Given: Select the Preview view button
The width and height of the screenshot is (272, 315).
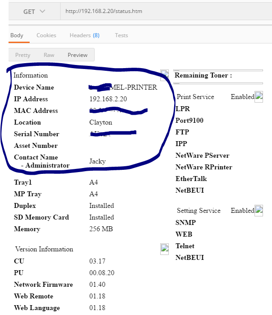Looking at the screenshot, I should tap(78, 55).
